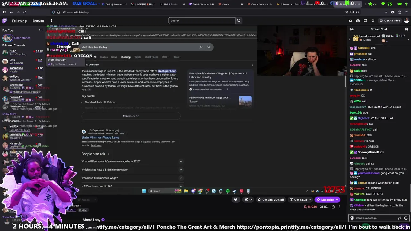Viewport: 411px width, 231px height.
Task: Click Shopping tab in streamed Google results
Action: click(x=125, y=57)
